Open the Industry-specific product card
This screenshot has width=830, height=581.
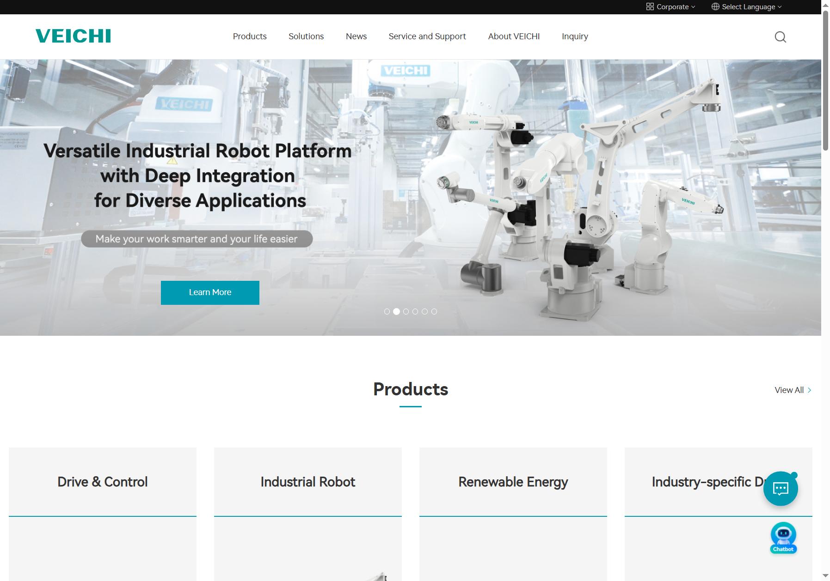click(719, 514)
